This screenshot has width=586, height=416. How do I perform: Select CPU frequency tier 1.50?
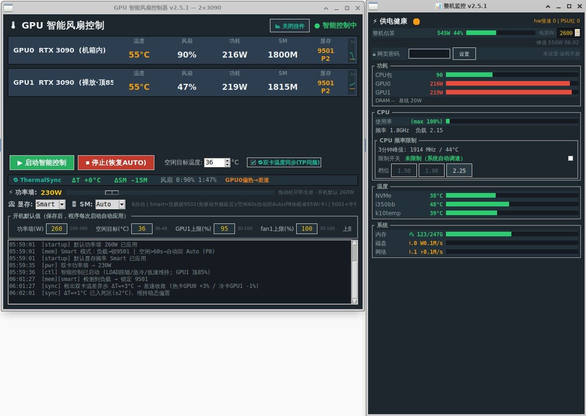pos(404,170)
